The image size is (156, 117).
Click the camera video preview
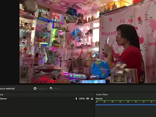point(88,42)
